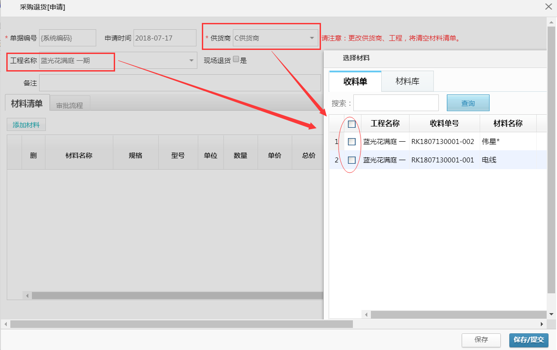Toggle the 现场退货 checkbox
This screenshot has height=350, width=557.
click(236, 59)
